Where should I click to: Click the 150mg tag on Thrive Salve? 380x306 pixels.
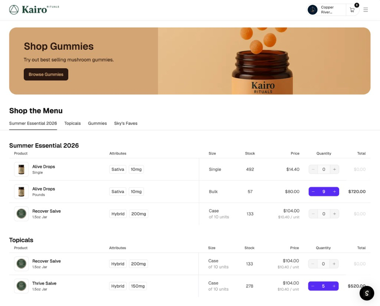coord(138,286)
